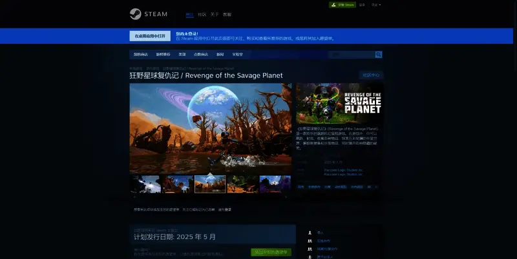517x259 pixels.
Task: Click the Revenge of the Savage Planet capsule image
Action: click(339, 104)
